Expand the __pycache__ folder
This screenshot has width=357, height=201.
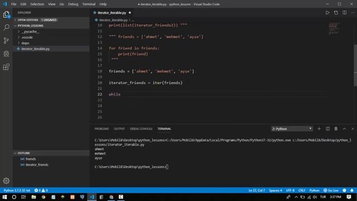(x=30, y=31)
